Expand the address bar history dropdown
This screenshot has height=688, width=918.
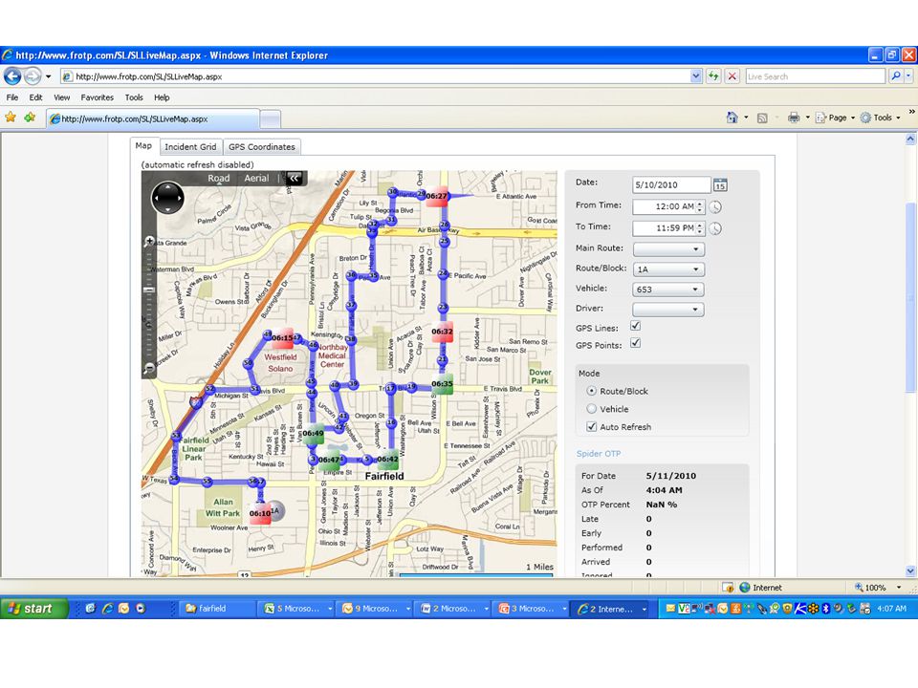(695, 76)
